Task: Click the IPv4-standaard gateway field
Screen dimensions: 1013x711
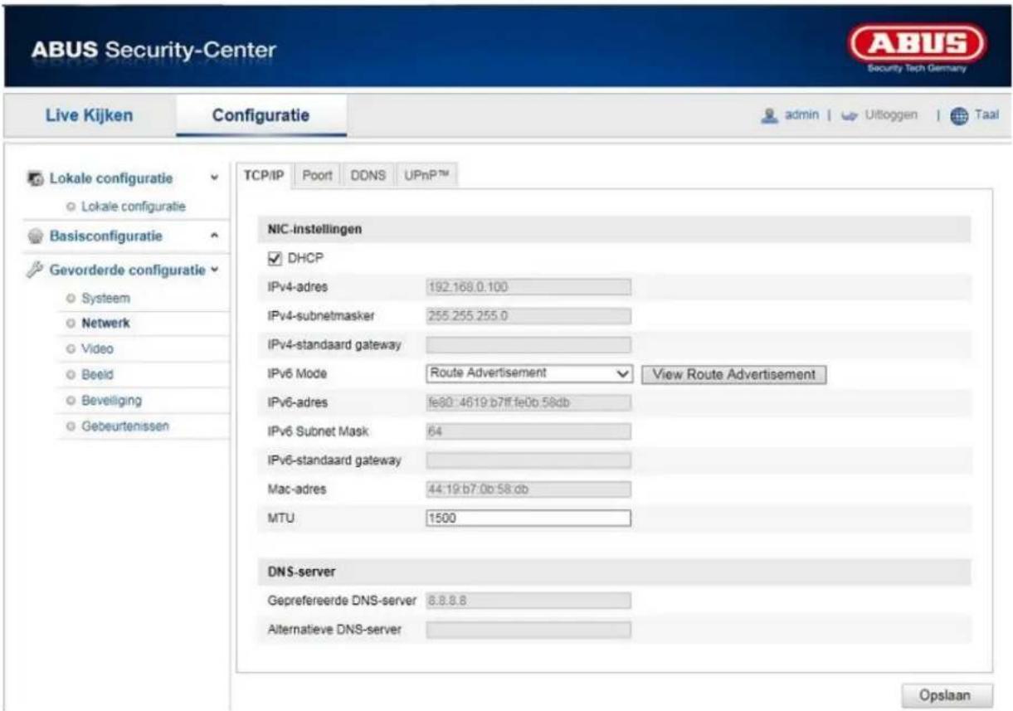Action: [528, 345]
